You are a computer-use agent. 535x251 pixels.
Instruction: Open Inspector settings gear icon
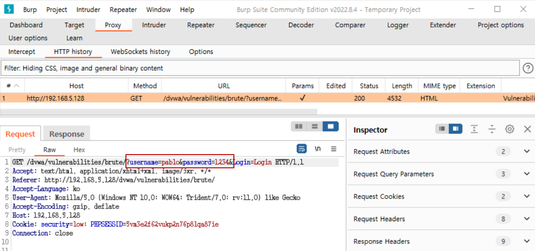[x=510, y=129]
